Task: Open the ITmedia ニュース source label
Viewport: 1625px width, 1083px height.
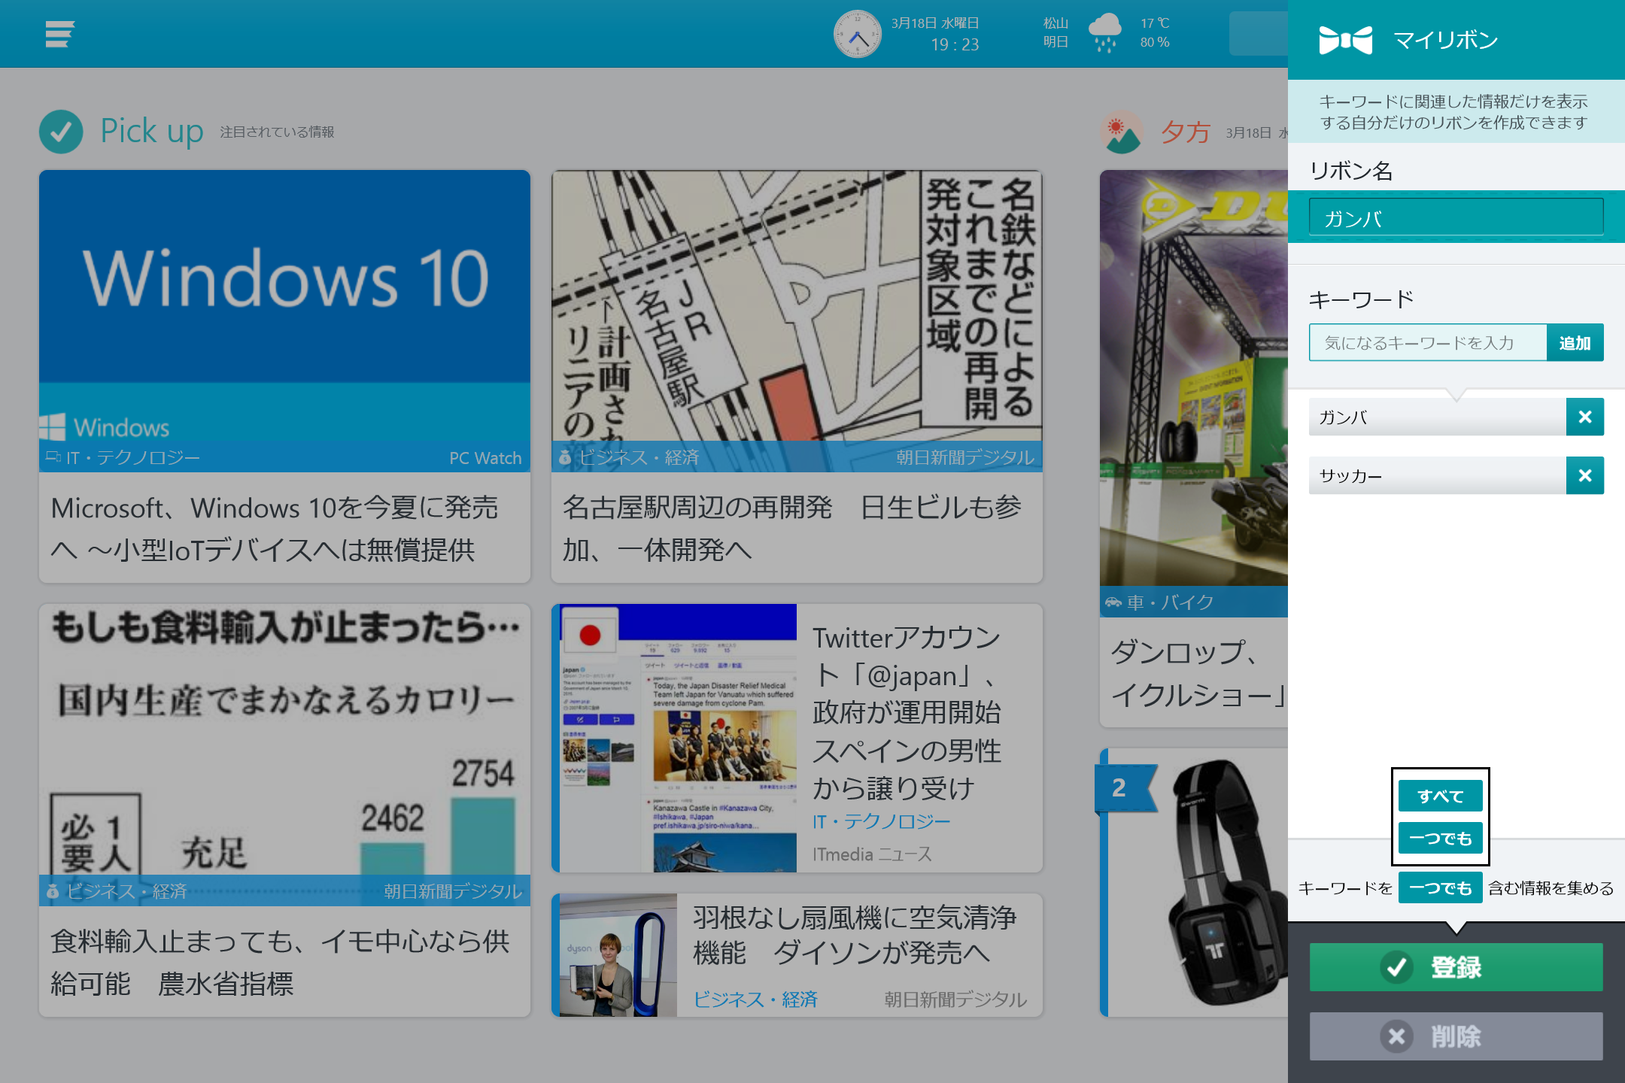Action: pyautogui.click(x=873, y=854)
